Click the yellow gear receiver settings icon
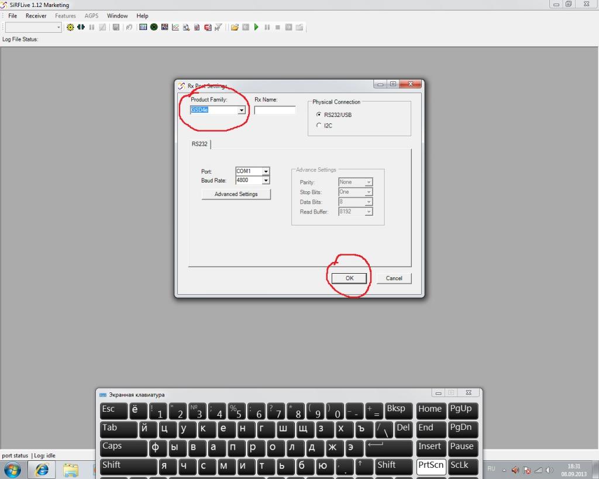 71,27
